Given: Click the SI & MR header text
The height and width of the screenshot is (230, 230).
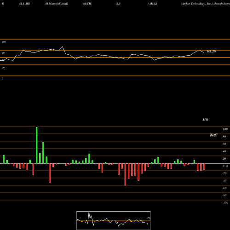Looking at the screenshot, I should click(24, 4).
